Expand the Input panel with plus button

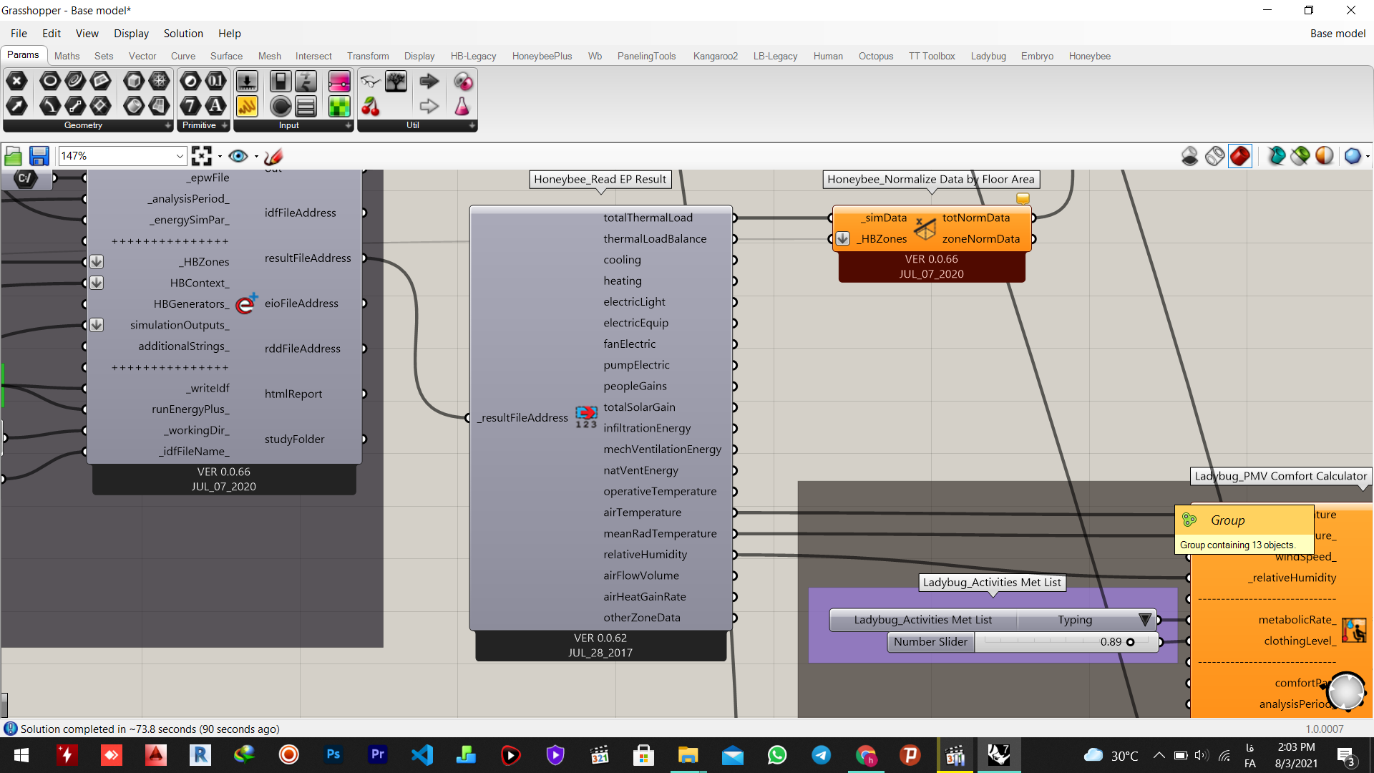[x=349, y=125]
